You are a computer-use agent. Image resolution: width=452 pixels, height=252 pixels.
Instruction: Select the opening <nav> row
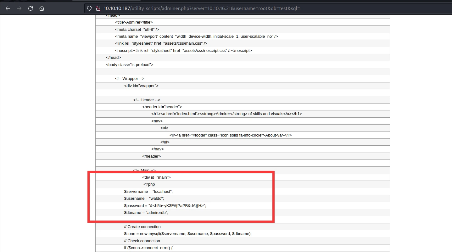click(x=243, y=121)
